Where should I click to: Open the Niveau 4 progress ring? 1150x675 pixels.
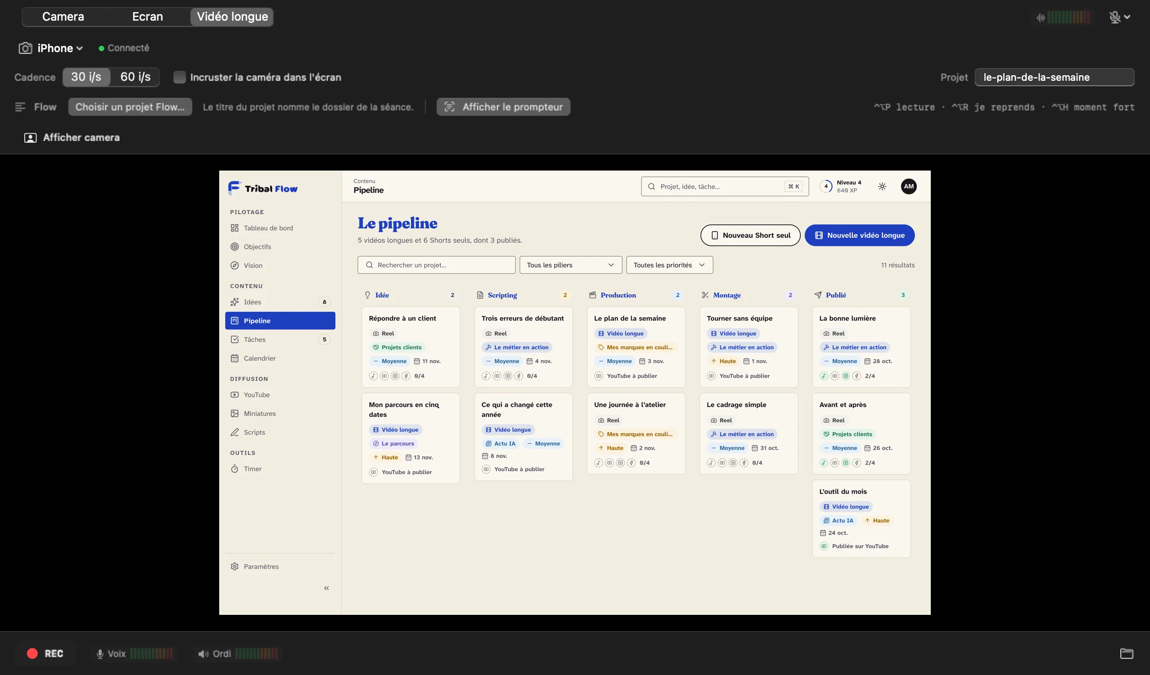coord(826,187)
